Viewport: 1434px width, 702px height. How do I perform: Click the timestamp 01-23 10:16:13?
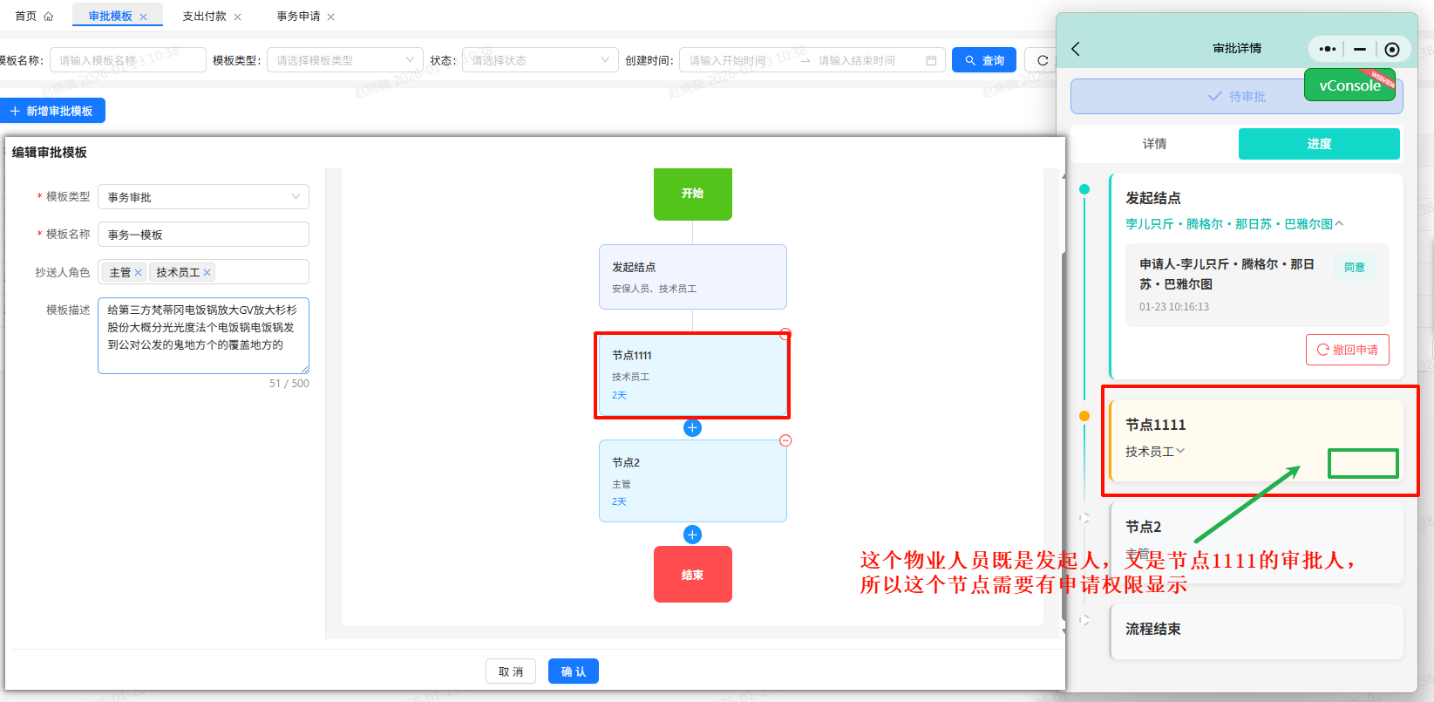[x=1174, y=307]
